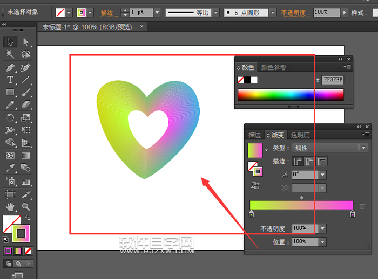Switch to the 颜色参考 tab
The height and width of the screenshot is (279, 378).
273,67
